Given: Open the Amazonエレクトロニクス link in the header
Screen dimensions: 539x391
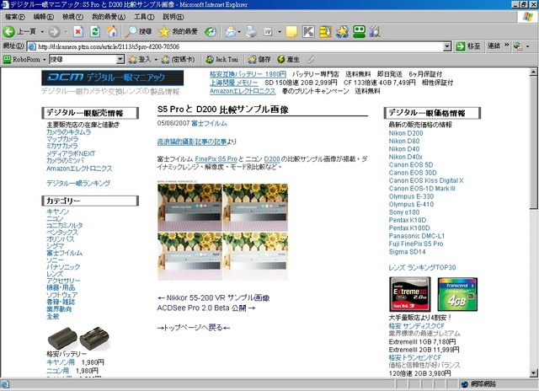Looking at the screenshot, I should tap(243, 91).
